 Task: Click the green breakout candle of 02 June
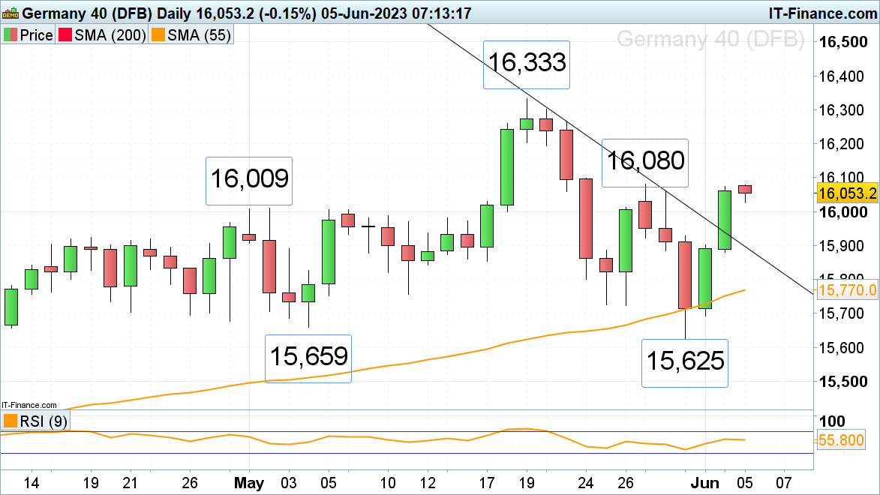[x=725, y=220]
